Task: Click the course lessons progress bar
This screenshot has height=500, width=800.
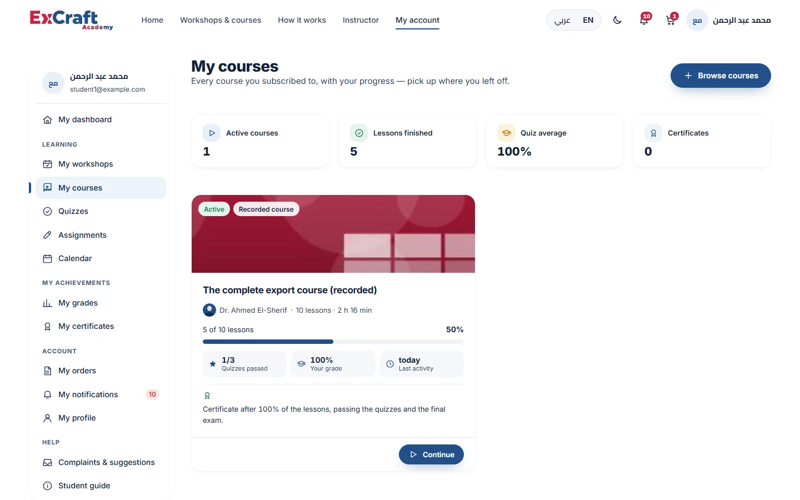Action: [333, 342]
